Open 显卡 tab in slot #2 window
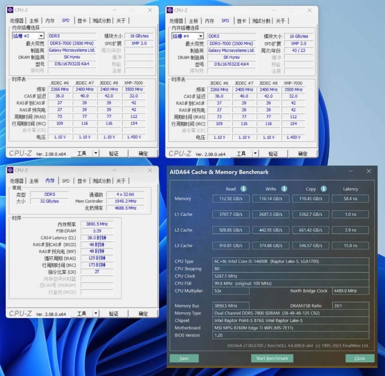 tap(82, 21)
